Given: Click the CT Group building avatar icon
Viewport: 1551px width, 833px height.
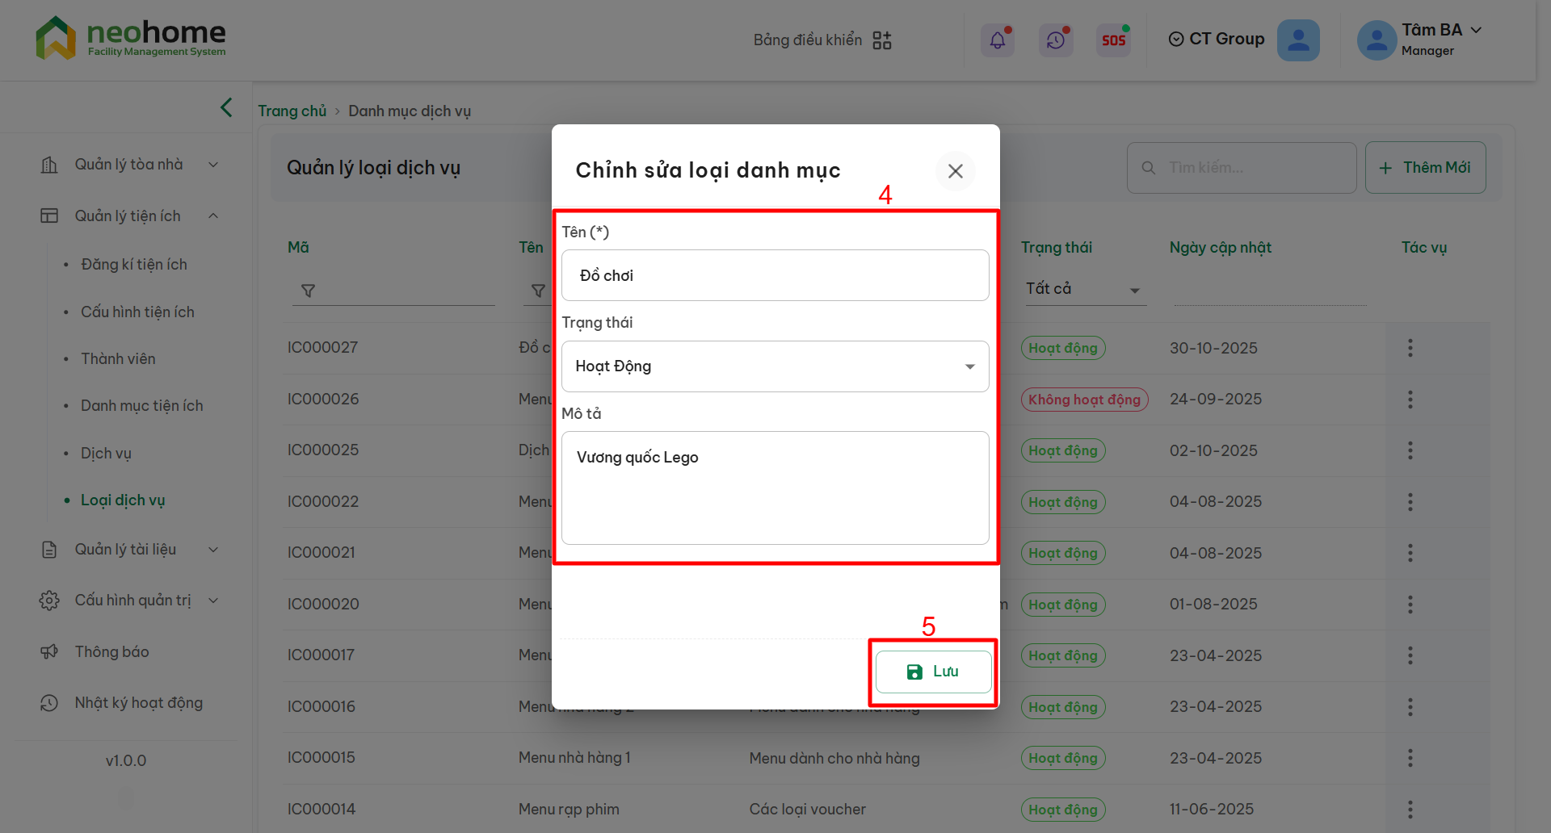Looking at the screenshot, I should tap(1298, 40).
